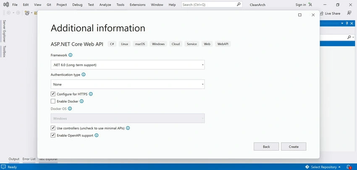
Task: Switch to the Error List tab
Action: [29, 159]
